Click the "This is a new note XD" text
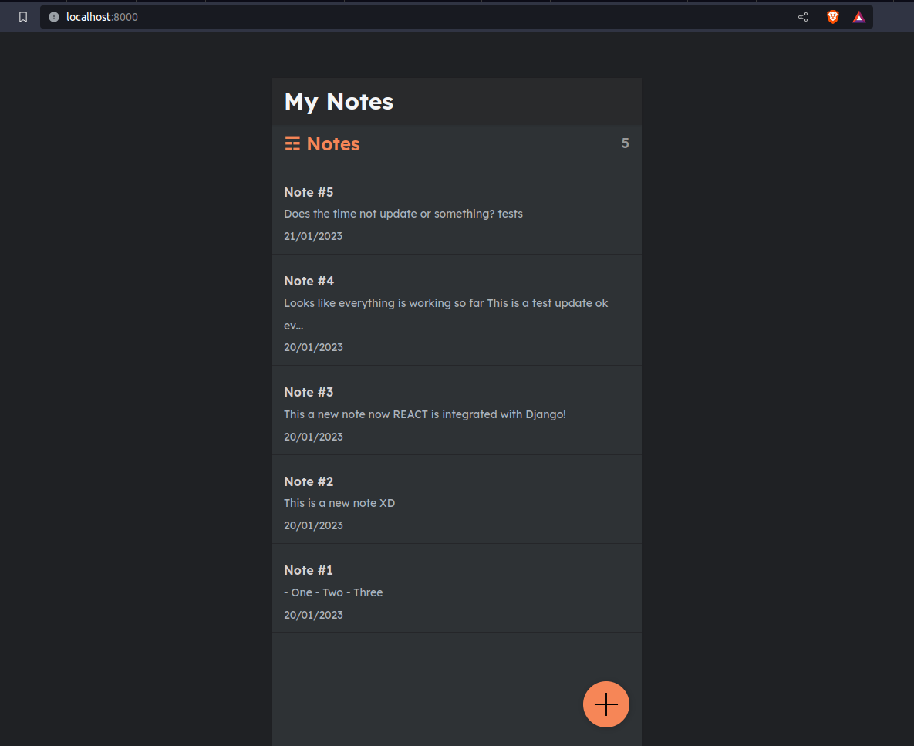The height and width of the screenshot is (746, 914). (339, 503)
